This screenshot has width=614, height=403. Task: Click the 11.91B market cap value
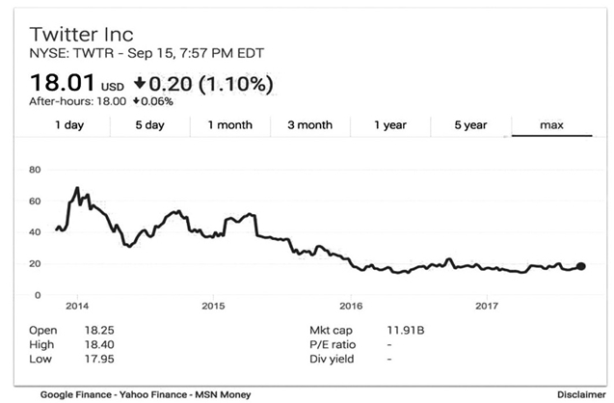pyautogui.click(x=405, y=330)
